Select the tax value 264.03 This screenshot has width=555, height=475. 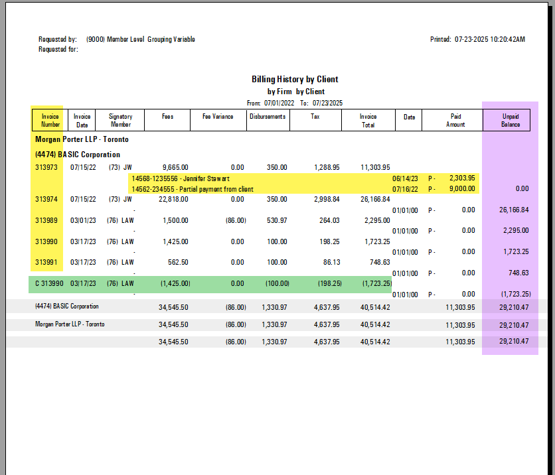click(x=329, y=220)
